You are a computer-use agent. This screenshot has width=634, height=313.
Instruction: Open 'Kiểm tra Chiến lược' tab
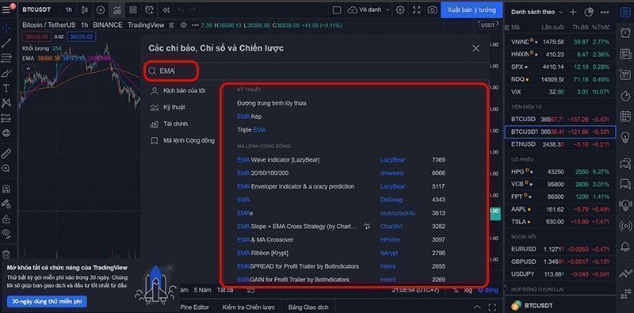coord(248,307)
